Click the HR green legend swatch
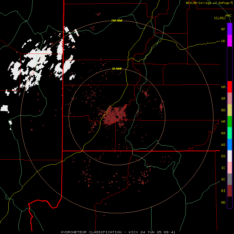 point(230,121)
